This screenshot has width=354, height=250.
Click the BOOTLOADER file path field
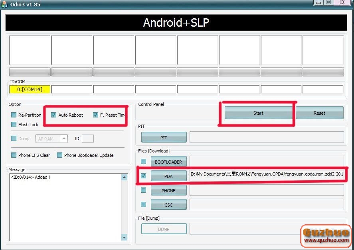[x=267, y=161]
